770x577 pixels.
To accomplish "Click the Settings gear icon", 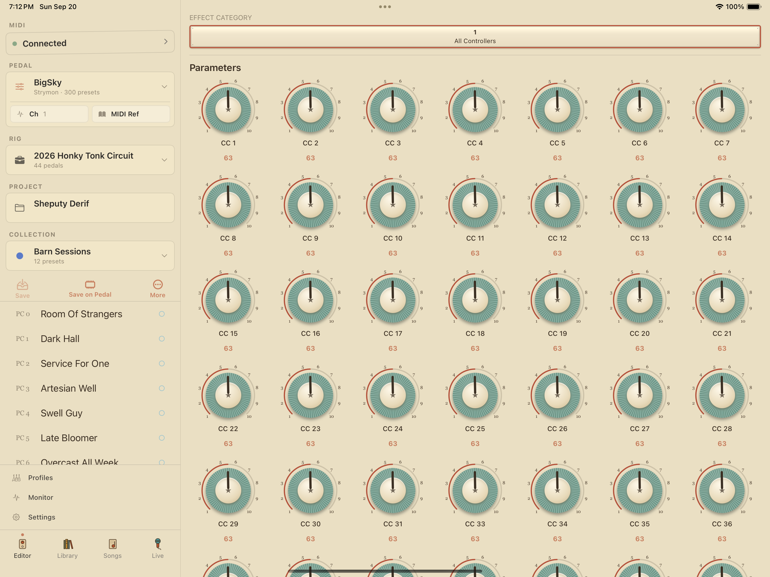I will pos(16,517).
